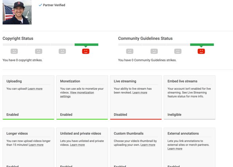
Task: Open Learn more link in Uploading card
Action: click(35, 89)
